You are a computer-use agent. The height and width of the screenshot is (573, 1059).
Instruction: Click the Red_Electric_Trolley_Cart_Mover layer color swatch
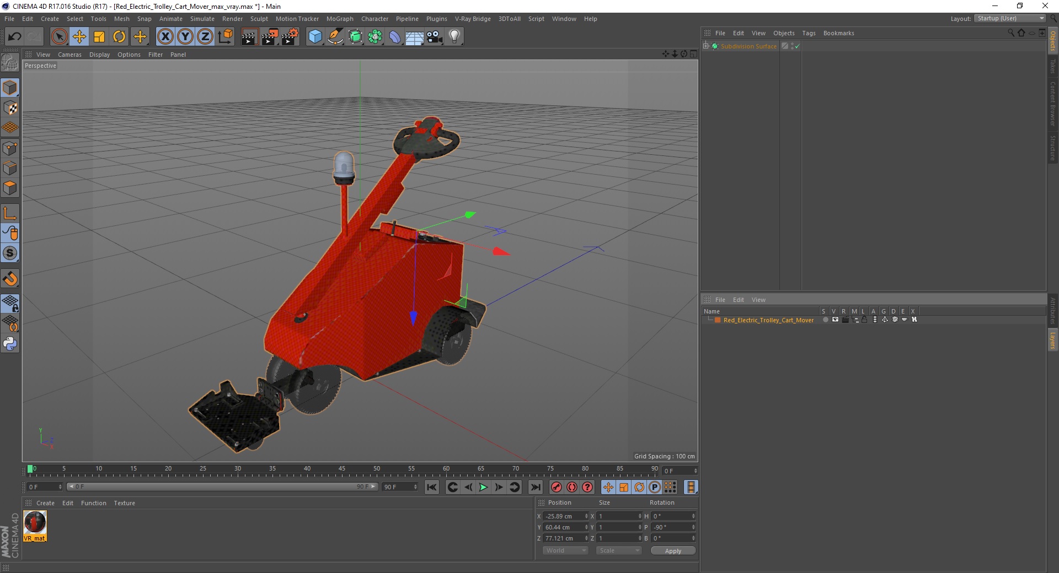(x=718, y=320)
